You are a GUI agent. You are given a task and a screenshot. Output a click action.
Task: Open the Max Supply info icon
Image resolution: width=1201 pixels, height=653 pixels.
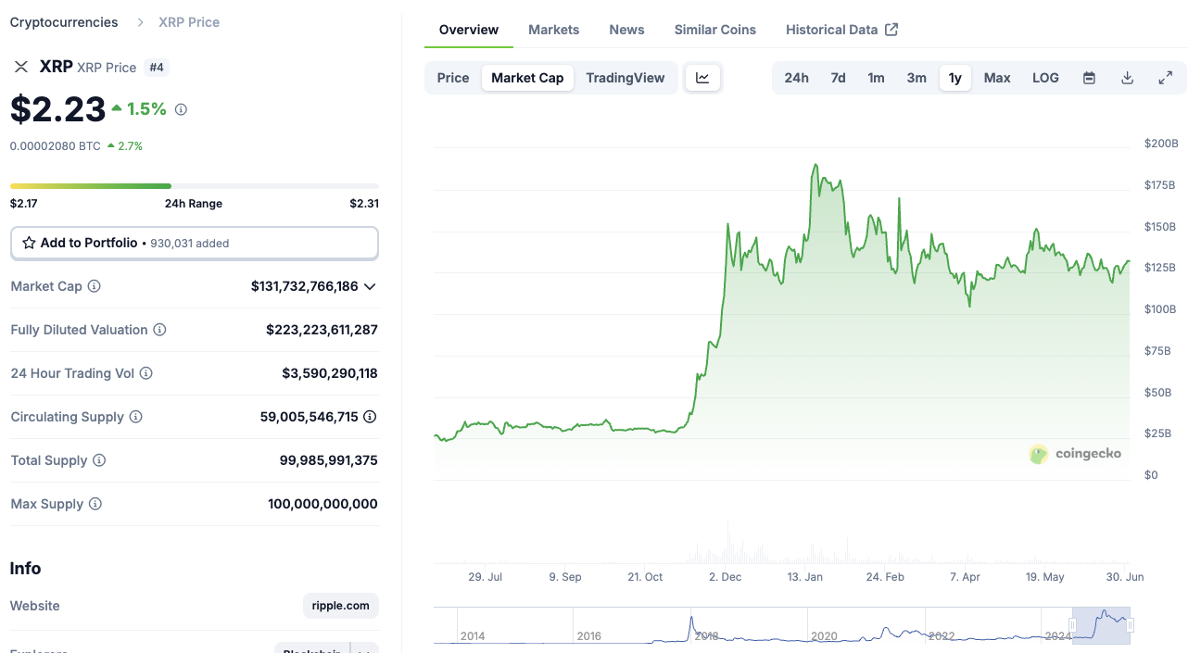pos(95,504)
